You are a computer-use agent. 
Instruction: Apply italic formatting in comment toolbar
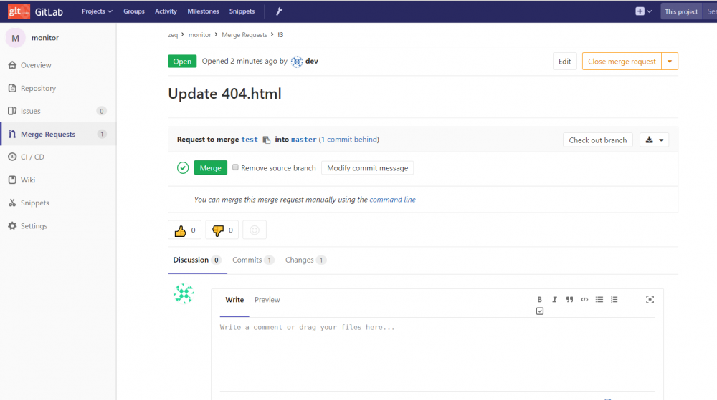(x=554, y=300)
